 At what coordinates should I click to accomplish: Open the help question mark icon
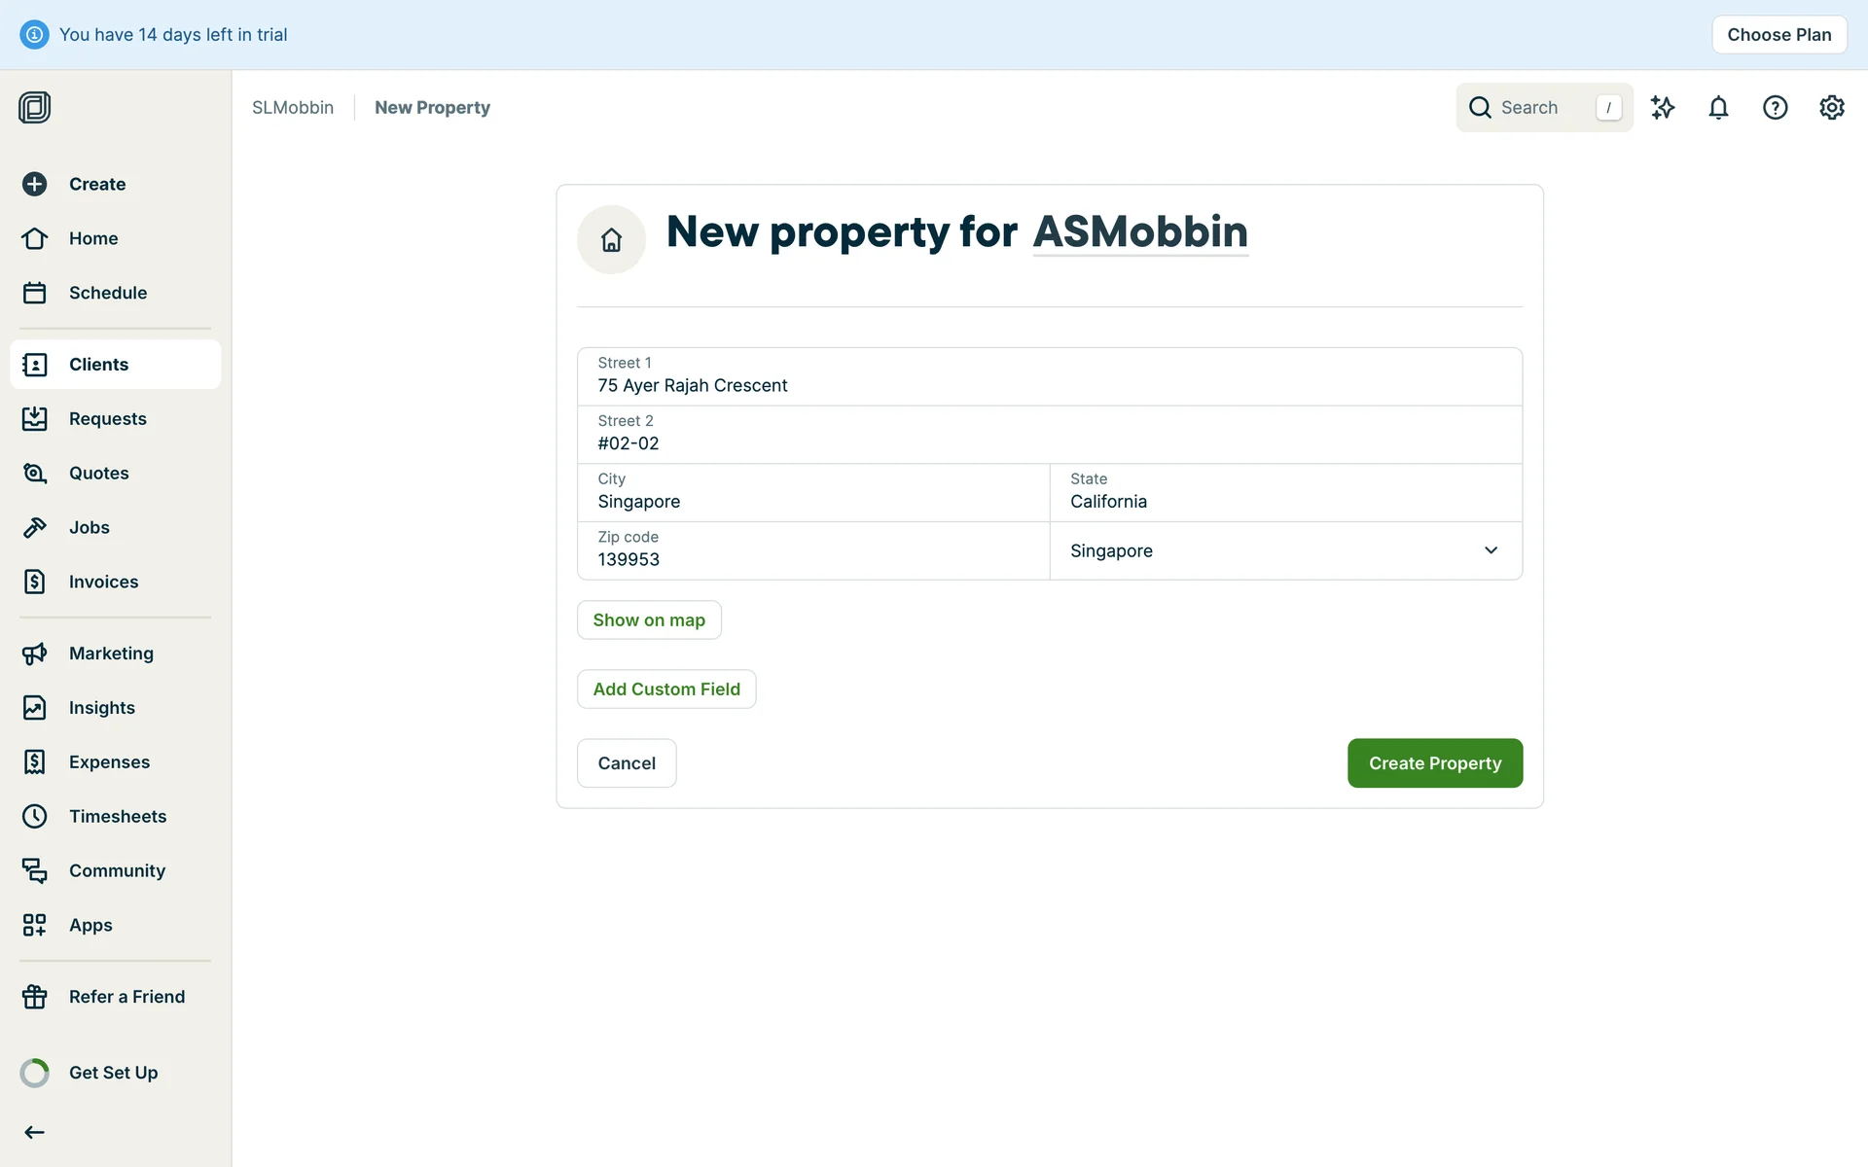[1775, 107]
